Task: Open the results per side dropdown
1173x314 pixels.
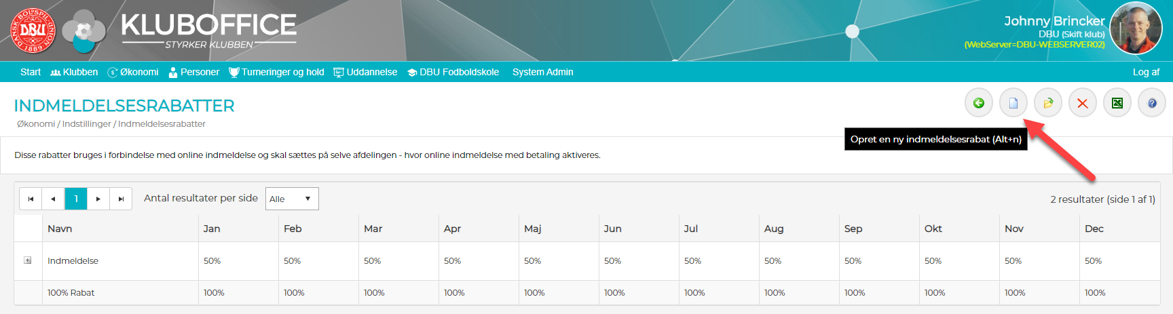Action: coord(292,199)
